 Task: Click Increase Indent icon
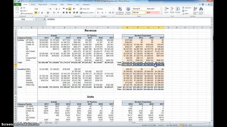(x=77, y=13)
